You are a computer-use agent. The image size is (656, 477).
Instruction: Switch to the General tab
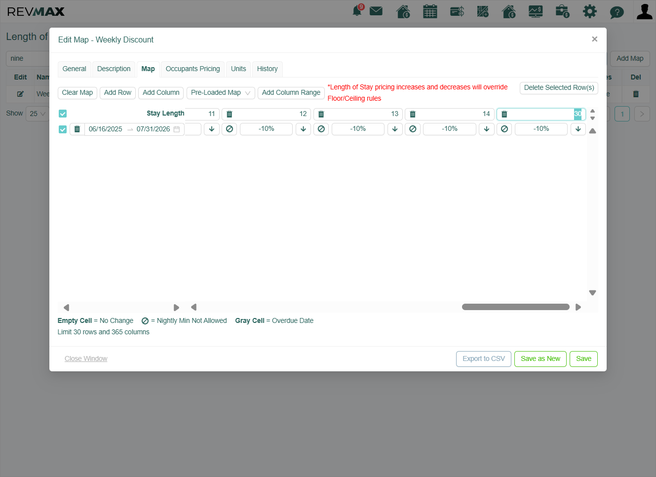pos(74,69)
